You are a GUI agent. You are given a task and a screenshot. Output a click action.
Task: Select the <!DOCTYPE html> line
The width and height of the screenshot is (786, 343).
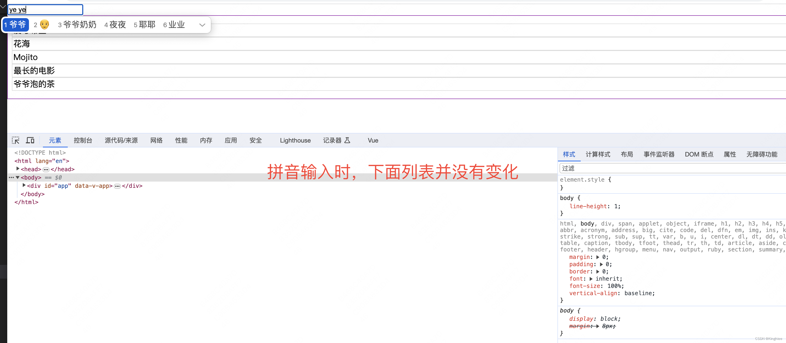40,153
